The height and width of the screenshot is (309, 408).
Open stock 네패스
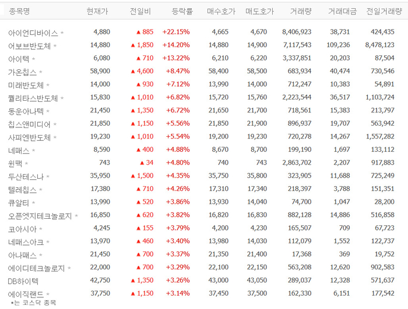point(19,151)
